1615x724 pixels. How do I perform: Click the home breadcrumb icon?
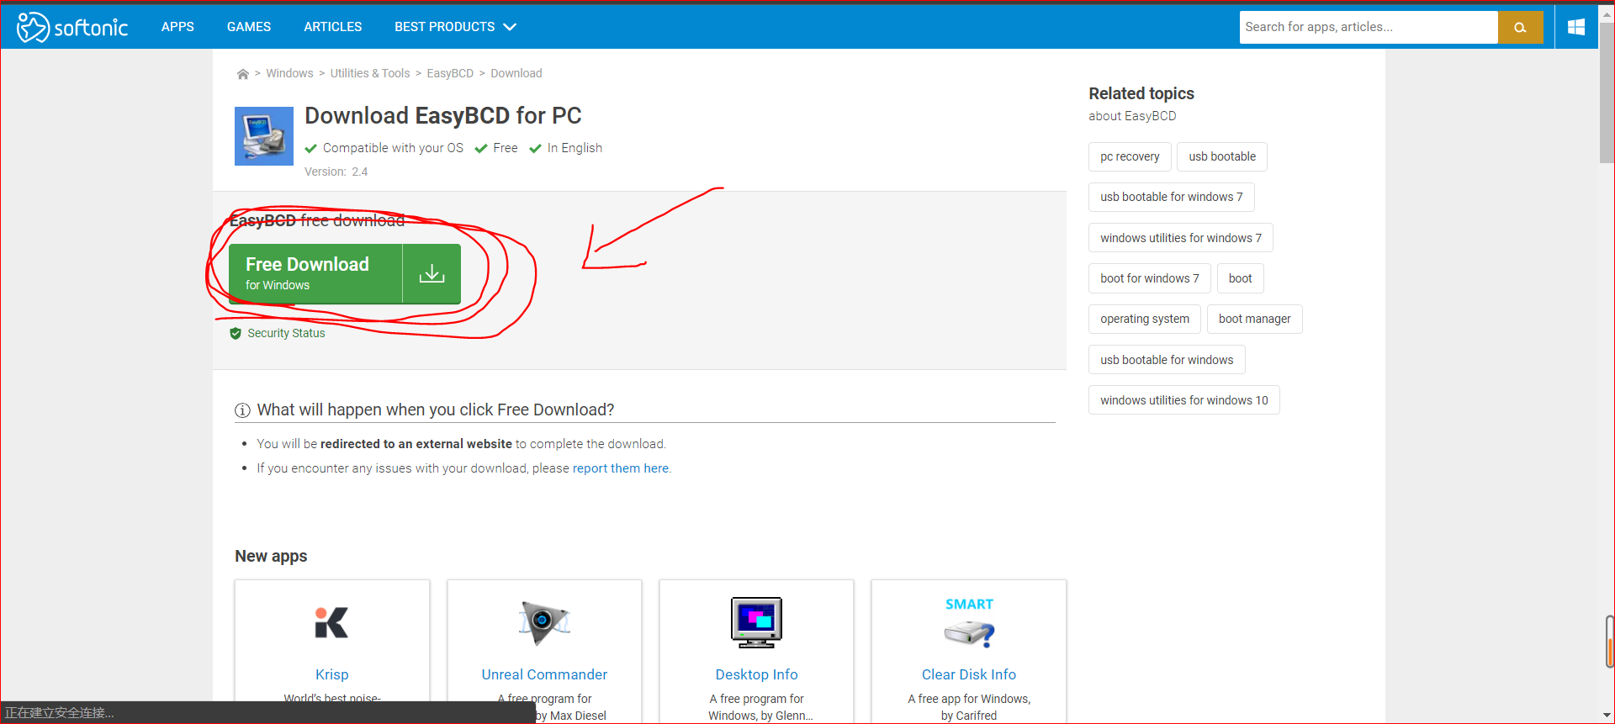point(243,74)
